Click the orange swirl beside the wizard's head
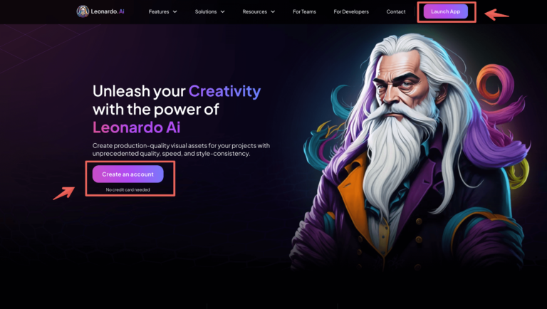Viewport: 547px width, 309px height. coord(495,84)
